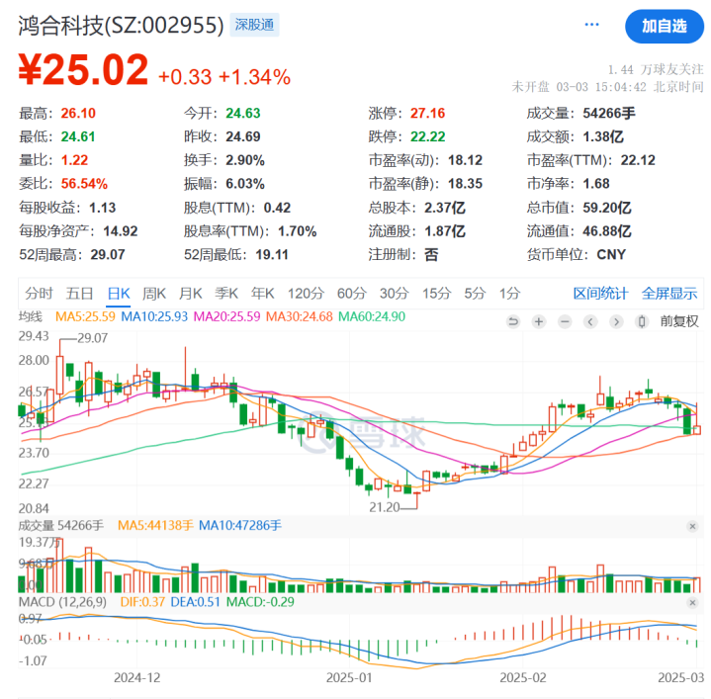Click the volume MA5:44138手 label
Screen dimensions: 711x699
[x=155, y=525]
